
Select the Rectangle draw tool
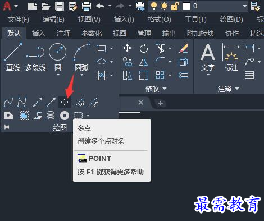pos(102,48)
